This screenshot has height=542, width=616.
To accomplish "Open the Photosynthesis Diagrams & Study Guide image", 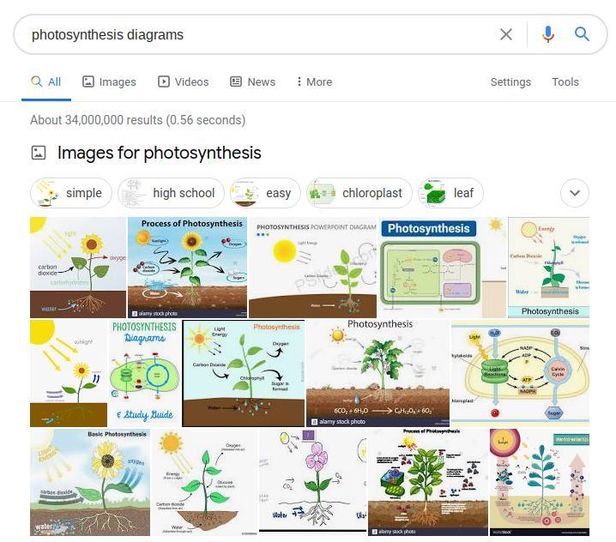I will [x=145, y=373].
